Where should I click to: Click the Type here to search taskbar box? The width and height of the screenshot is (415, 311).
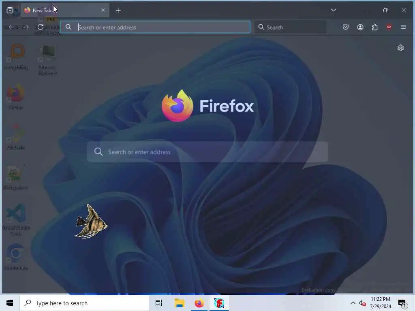(84, 303)
